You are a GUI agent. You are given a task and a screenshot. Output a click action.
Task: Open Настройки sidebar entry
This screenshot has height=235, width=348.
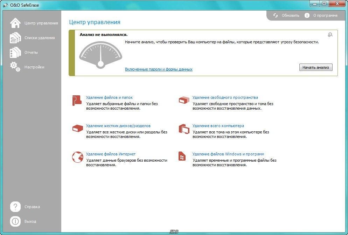pyautogui.click(x=34, y=67)
